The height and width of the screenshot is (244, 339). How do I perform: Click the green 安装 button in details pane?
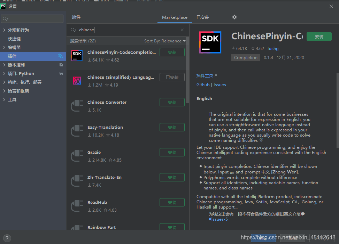319,37
